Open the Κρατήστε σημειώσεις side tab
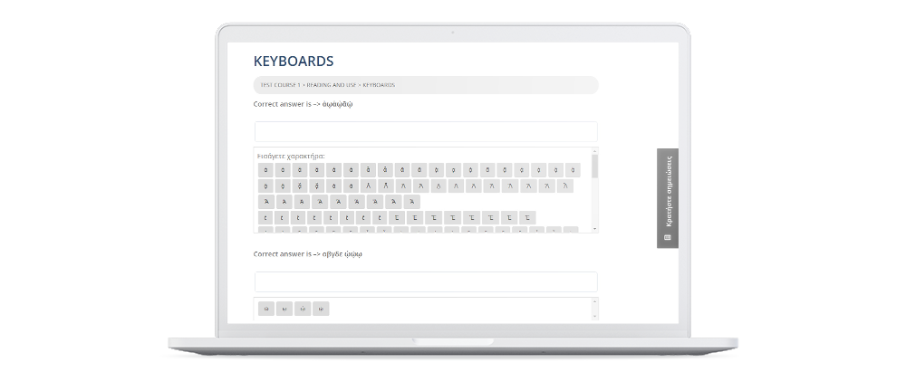906x381 pixels. point(668,198)
